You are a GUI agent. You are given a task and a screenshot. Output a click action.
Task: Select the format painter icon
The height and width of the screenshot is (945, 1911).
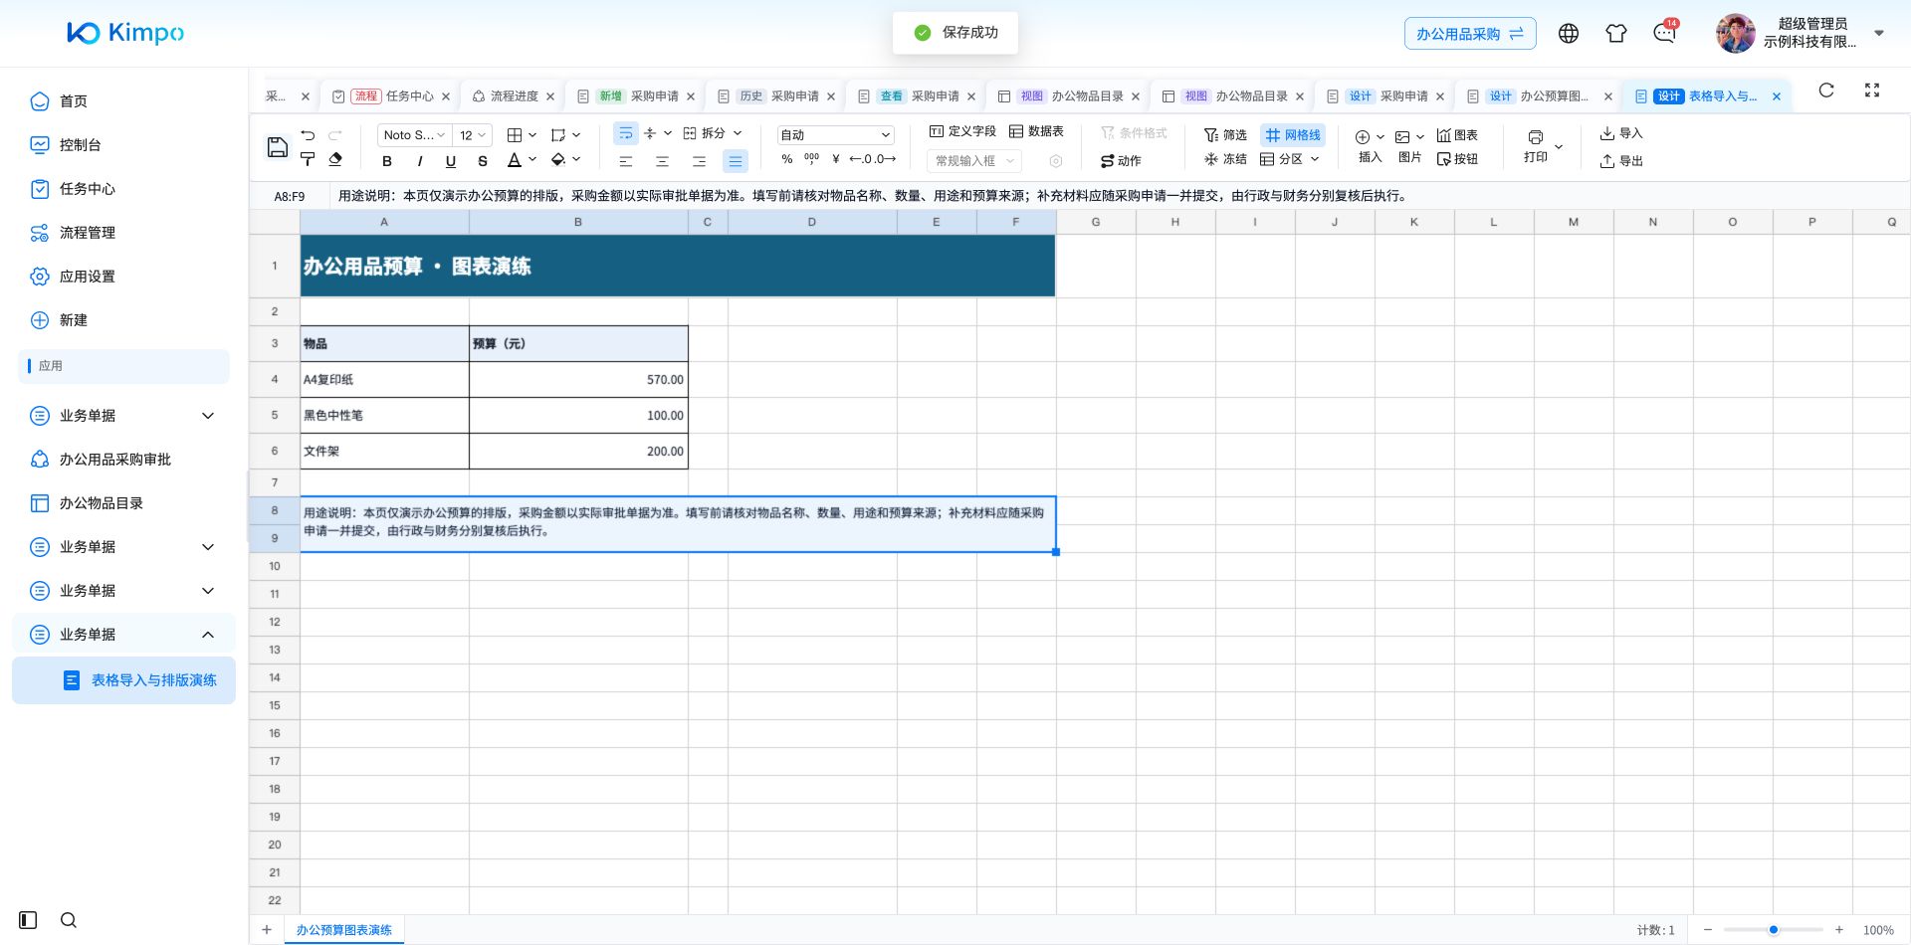pos(308,159)
